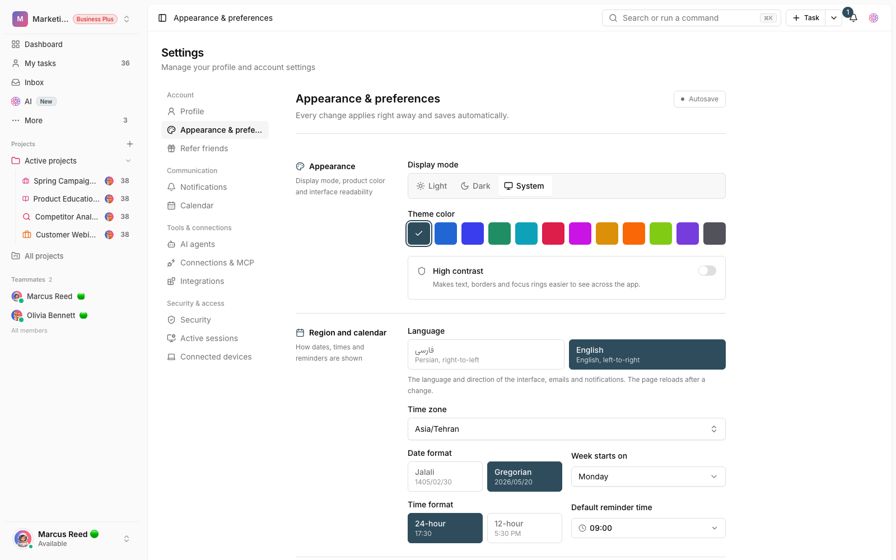The image size is (896, 560).
Task: Open Customer Webinar project
Action: (x=76, y=235)
